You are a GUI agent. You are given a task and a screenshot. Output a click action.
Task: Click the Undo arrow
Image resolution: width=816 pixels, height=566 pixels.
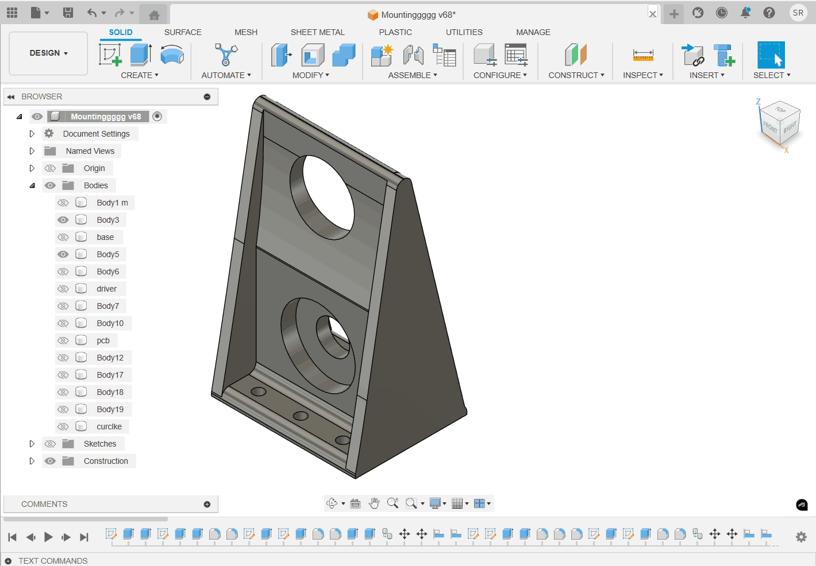92,13
